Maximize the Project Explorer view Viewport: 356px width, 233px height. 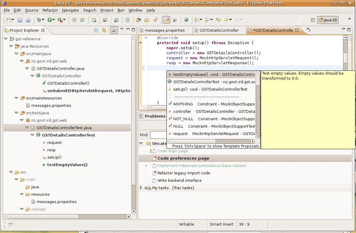[133, 29]
